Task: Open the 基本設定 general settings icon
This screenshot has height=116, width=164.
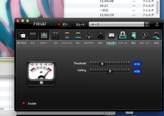Action: (x=22, y=35)
